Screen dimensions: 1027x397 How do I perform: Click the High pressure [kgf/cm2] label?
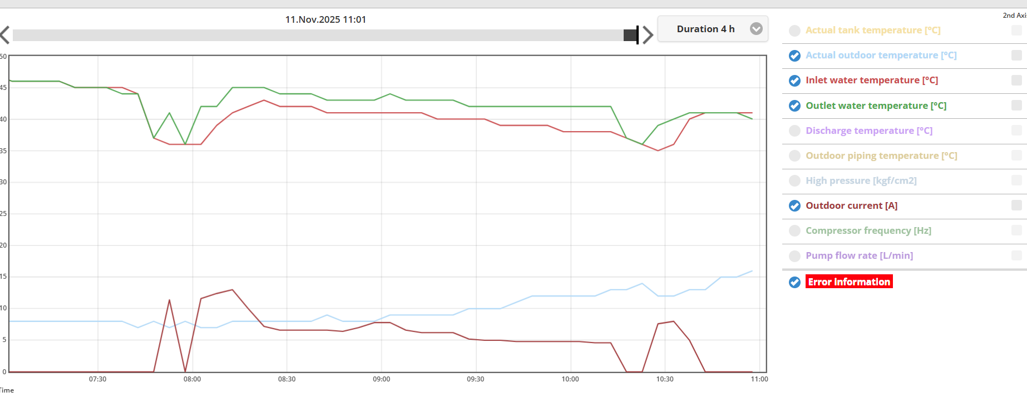point(861,180)
